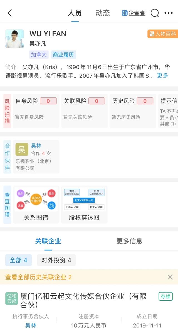Switch to the 更多信息 tab

(x=129, y=241)
